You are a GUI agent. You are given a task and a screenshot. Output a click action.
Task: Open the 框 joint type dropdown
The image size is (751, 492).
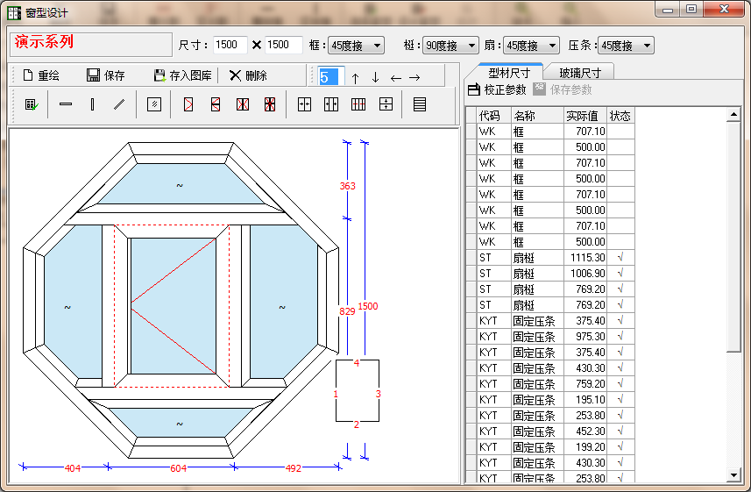pyautogui.click(x=356, y=46)
